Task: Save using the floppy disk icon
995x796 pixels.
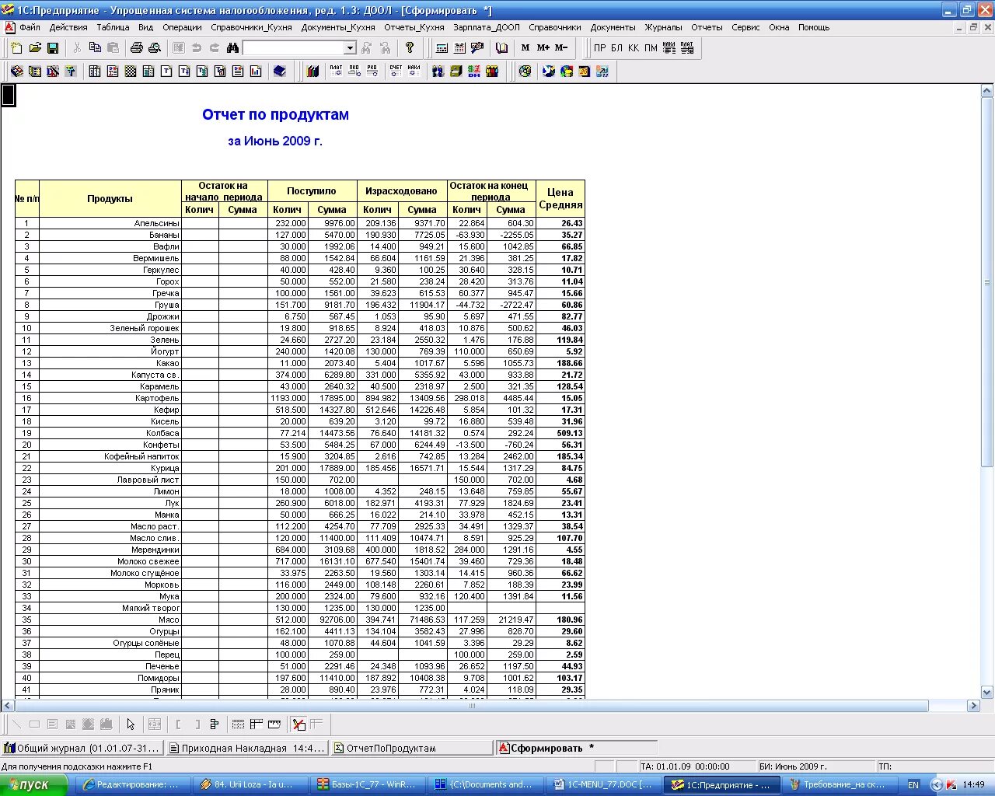Action: 53,48
